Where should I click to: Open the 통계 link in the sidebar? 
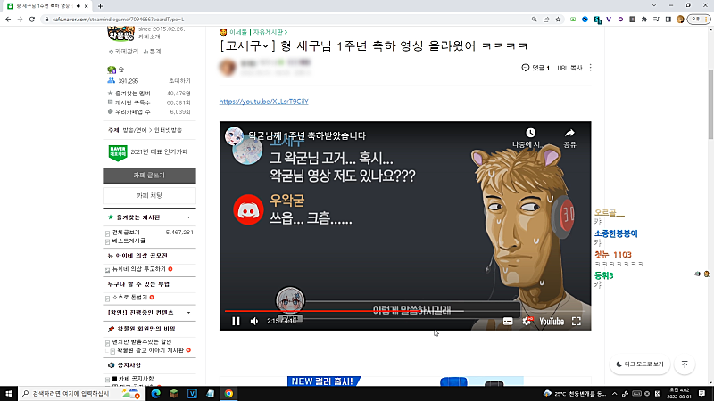pos(152,52)
